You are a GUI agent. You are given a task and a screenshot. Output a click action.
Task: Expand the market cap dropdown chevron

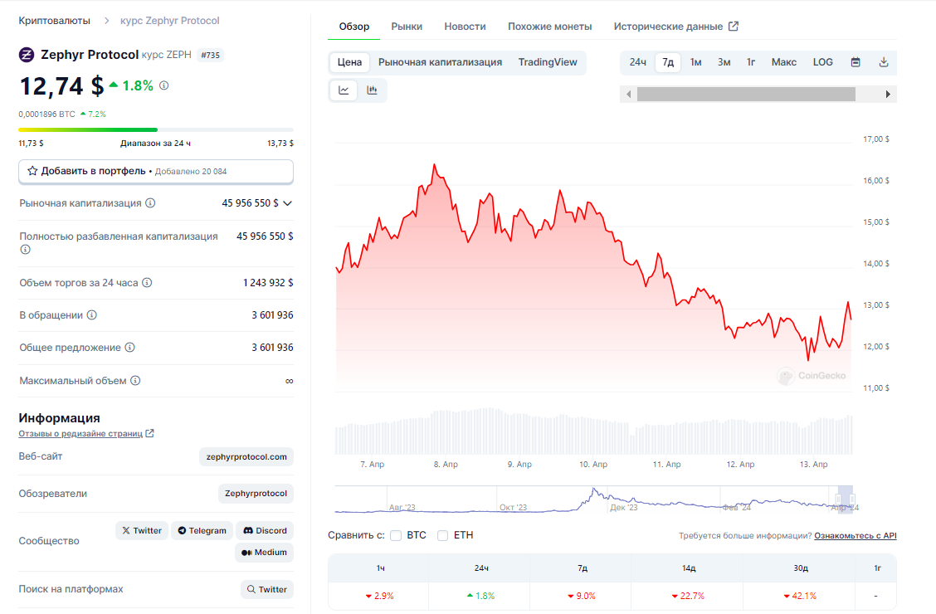288,203
